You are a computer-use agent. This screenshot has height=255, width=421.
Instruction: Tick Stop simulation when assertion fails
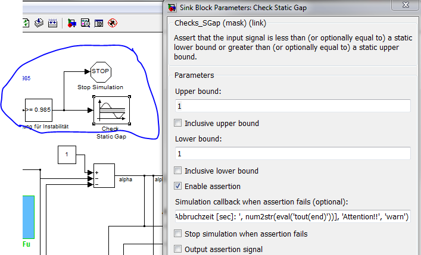click(178, 234)
